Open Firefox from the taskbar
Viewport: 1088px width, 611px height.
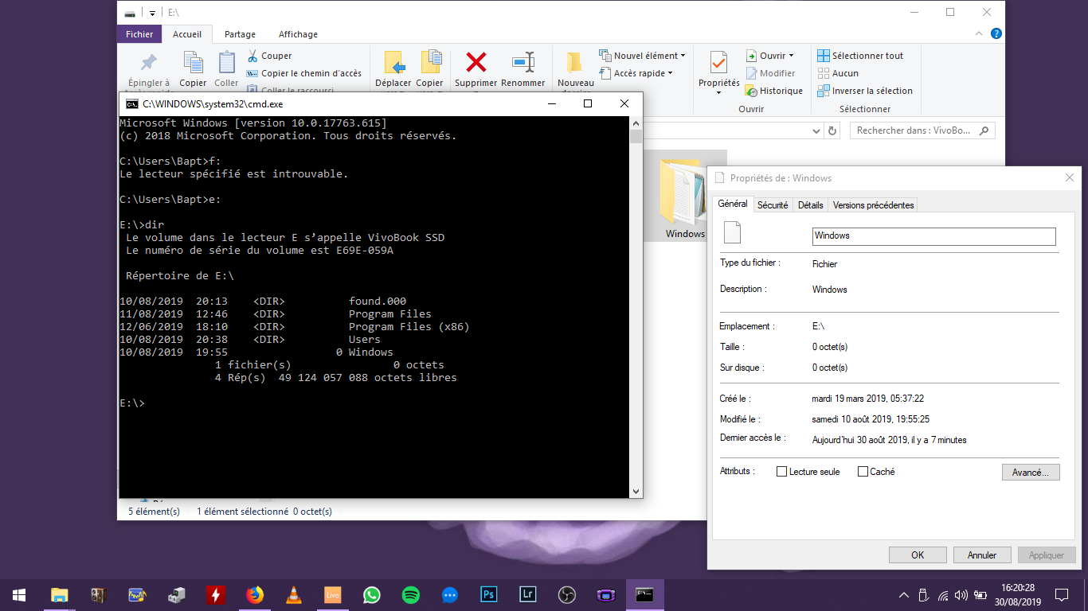pyautogui.click(x=255, y=594)
